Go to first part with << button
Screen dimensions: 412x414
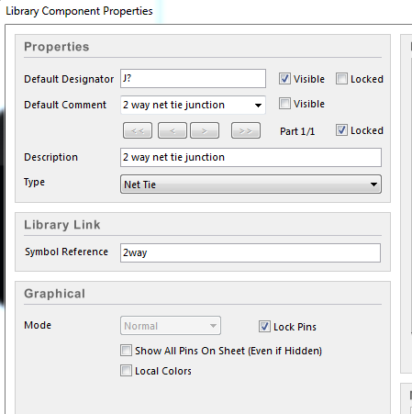[x=138, y=130]
